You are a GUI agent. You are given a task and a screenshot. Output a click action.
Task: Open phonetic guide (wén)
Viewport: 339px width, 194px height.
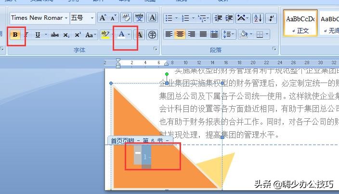click(139, 18)
